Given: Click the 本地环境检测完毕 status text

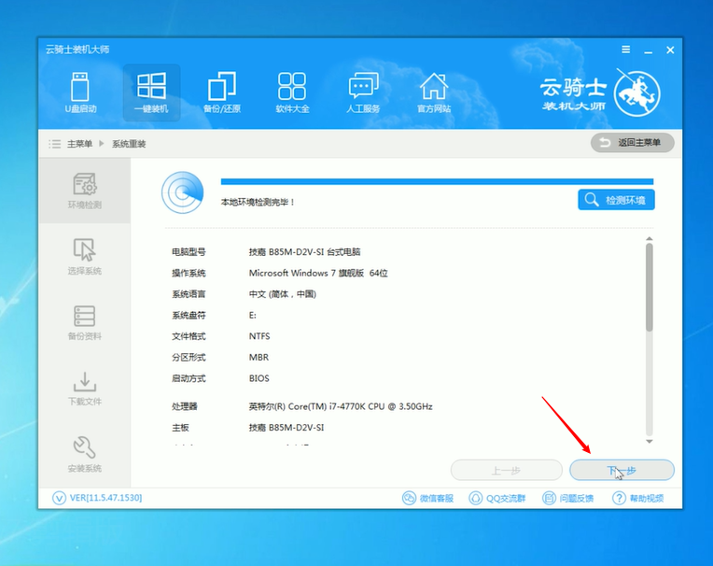Looking at the screenshot, I should (258, 202).
